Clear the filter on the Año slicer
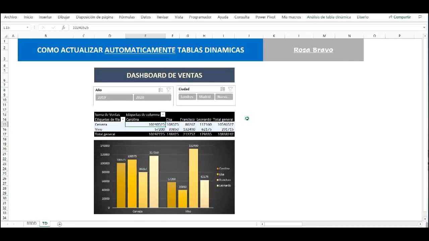This screenshot has height=241, width=429. click(x=169, y=90)
